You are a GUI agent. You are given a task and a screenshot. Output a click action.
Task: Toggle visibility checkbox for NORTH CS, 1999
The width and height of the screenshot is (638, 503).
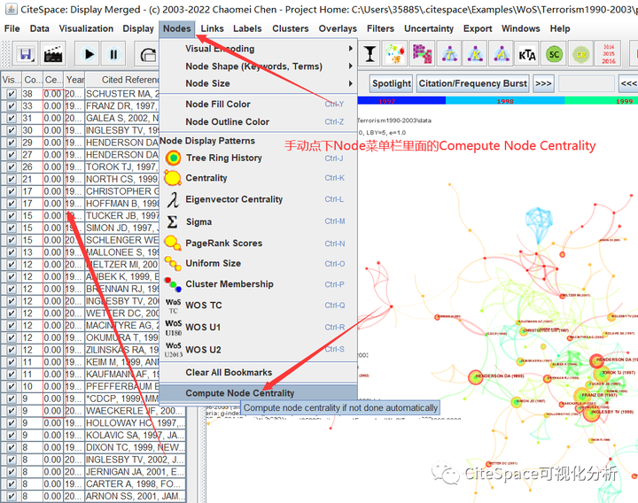coord(11,179)
